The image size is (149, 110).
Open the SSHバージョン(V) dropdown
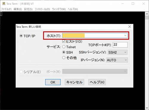point(118,52)
